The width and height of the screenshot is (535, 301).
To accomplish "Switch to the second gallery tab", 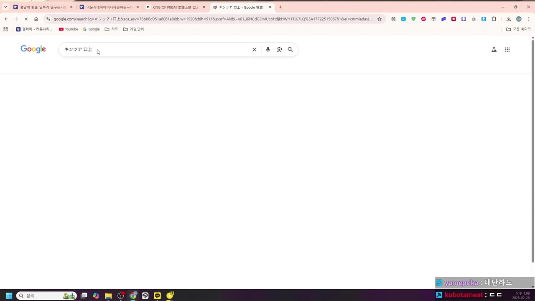I will (110, 7).
